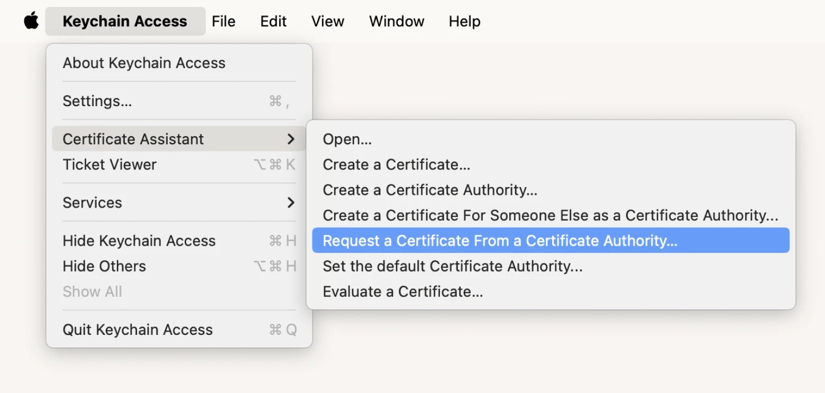Screen dimensions: 825x393
Task: Open the Apple menu
Action: (x=31, y=21)
